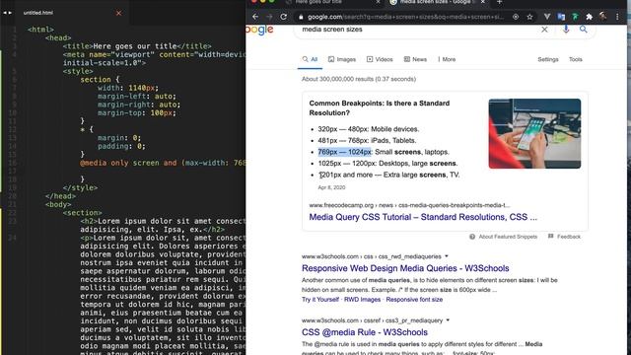Image resolution: width=631 pixels, height=355 pixels.
Task: Close the 'media screen sizes' tab
Action: (x=483, y=2)
